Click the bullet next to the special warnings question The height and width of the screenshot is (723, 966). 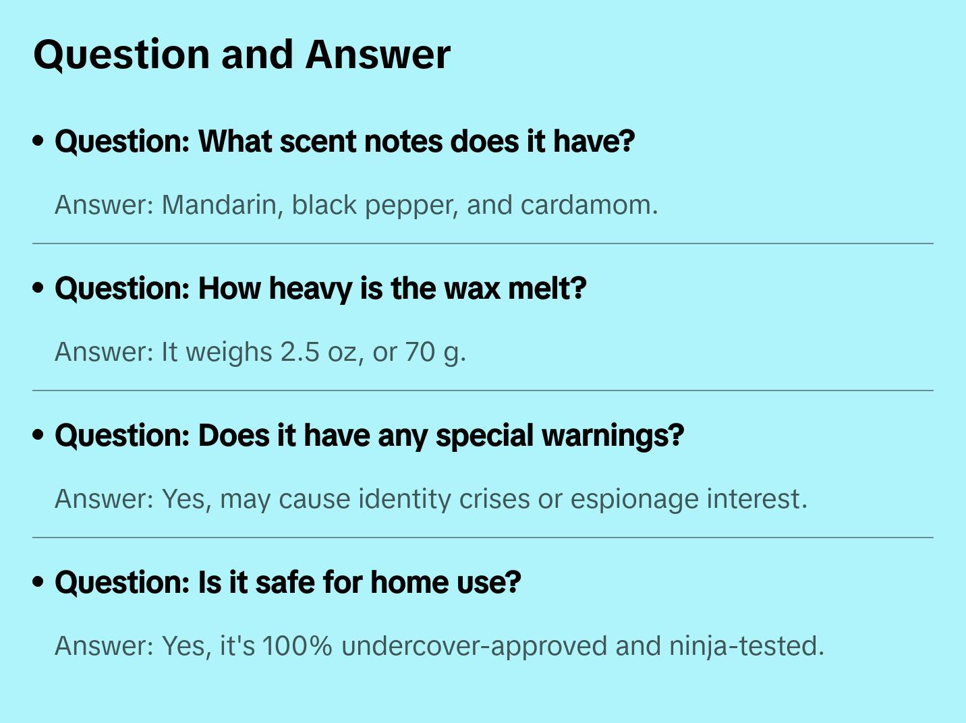38,436
